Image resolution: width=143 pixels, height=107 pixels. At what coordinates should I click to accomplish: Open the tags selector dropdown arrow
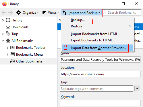137,88
